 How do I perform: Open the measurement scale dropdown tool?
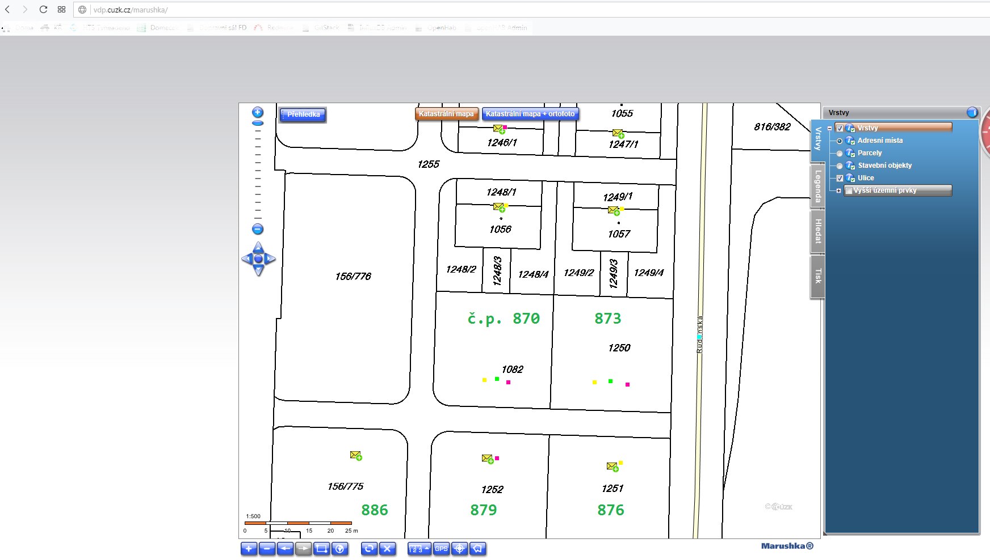pos(419,549)
